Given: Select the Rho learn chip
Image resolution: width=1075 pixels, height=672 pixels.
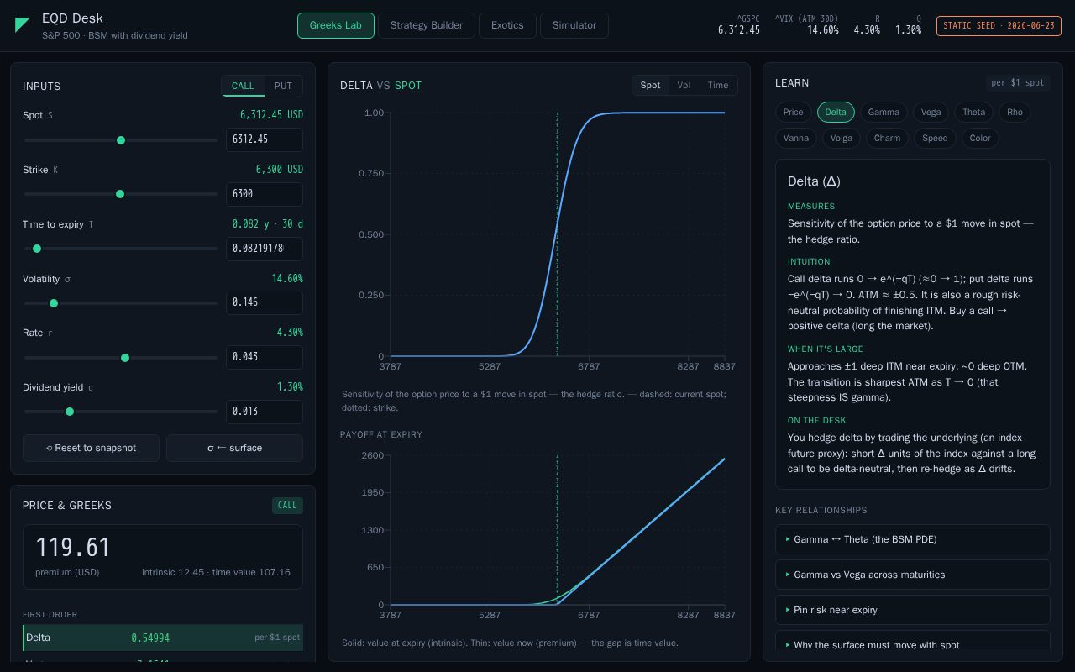Looking at the screenshot, I should (1015, 112).
